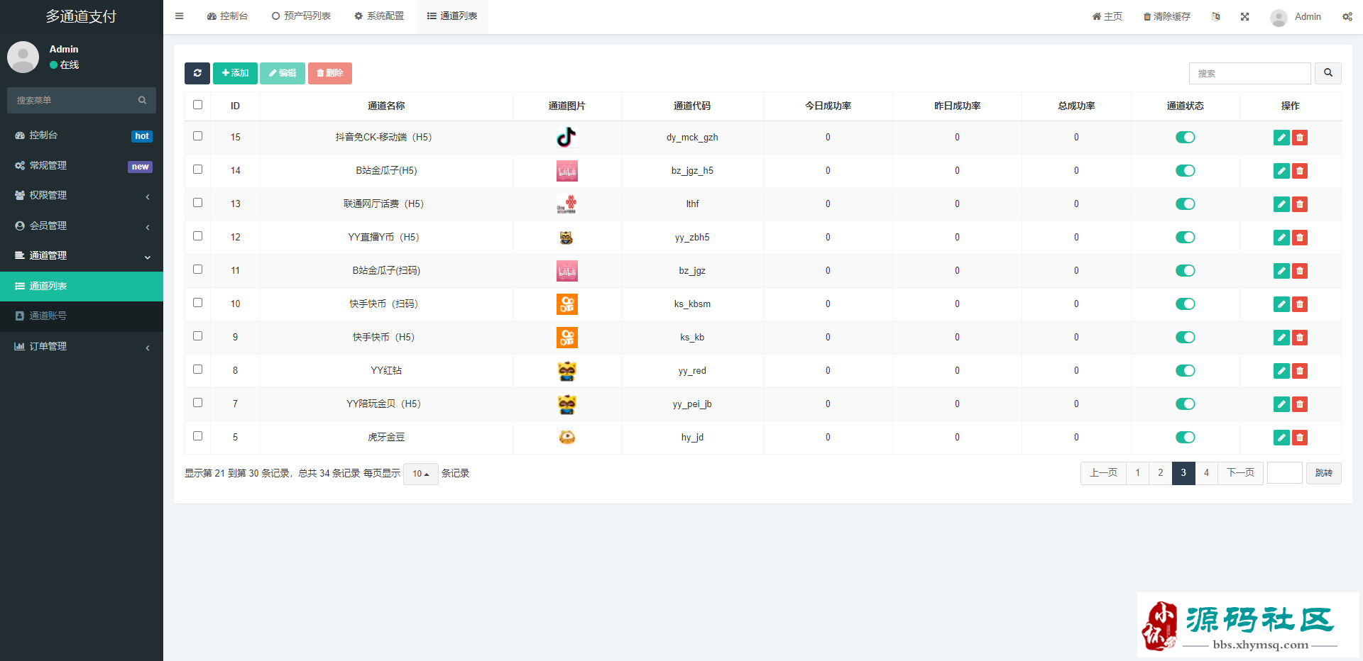Click the delete icon for hy_jd row
Image resolution: width=1363 pixels, height=661 pixels.
1300,438
